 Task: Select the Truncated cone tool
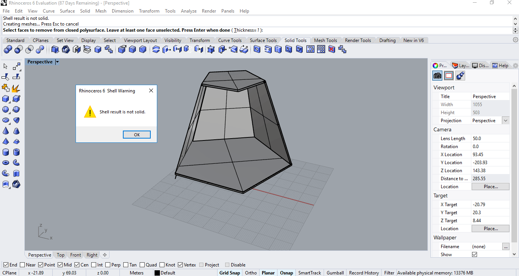tap(16, 131)
